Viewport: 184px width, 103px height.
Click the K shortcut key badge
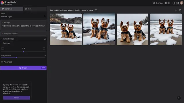click(169, 3)
